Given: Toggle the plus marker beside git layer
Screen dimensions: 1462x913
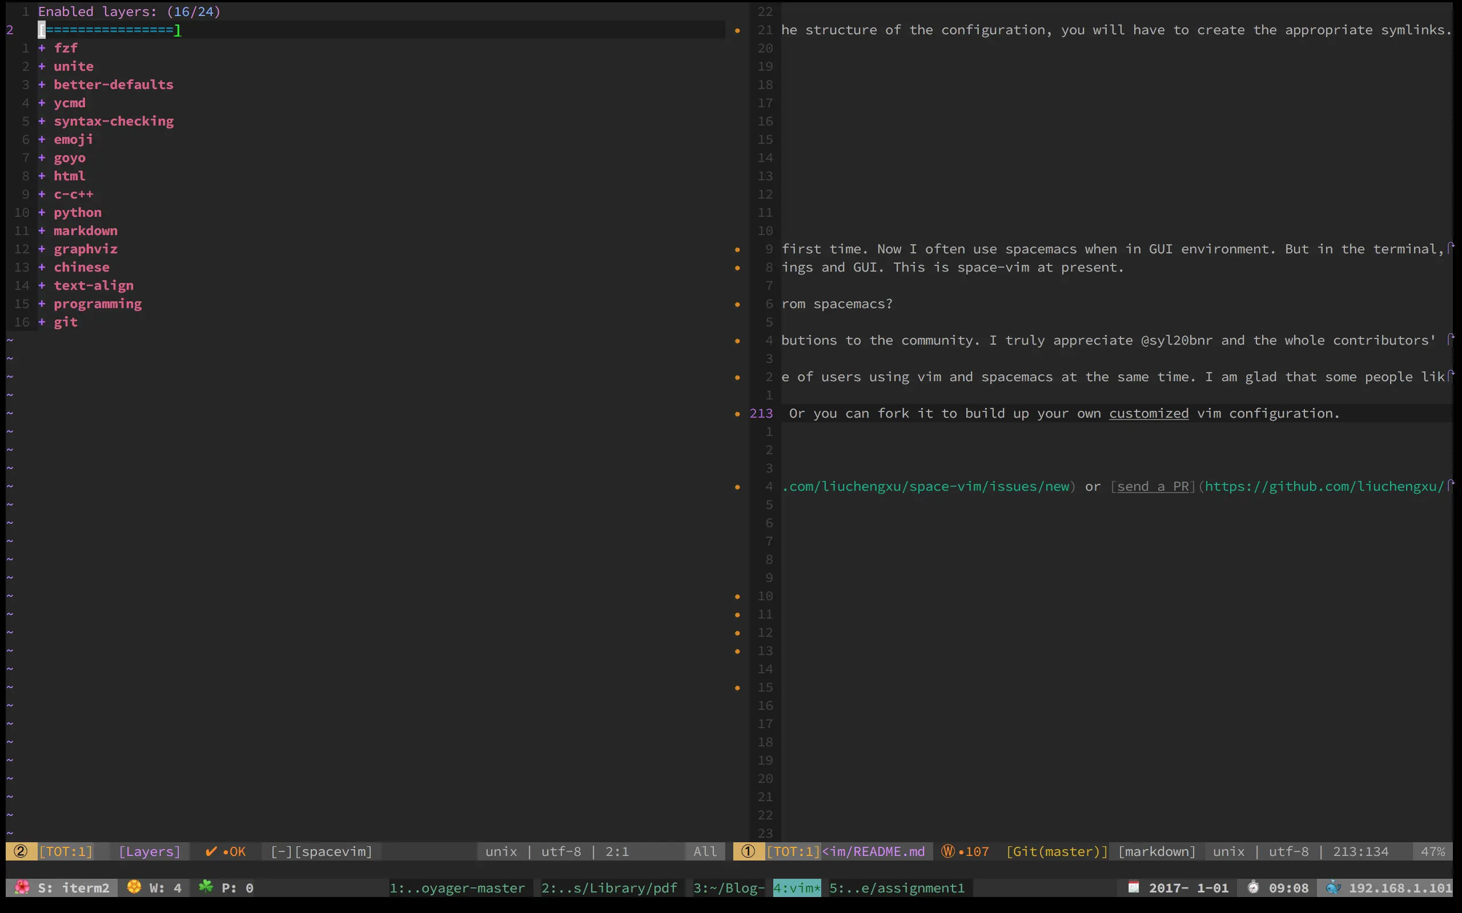Looking at the screenshot, I should (42, 322).
